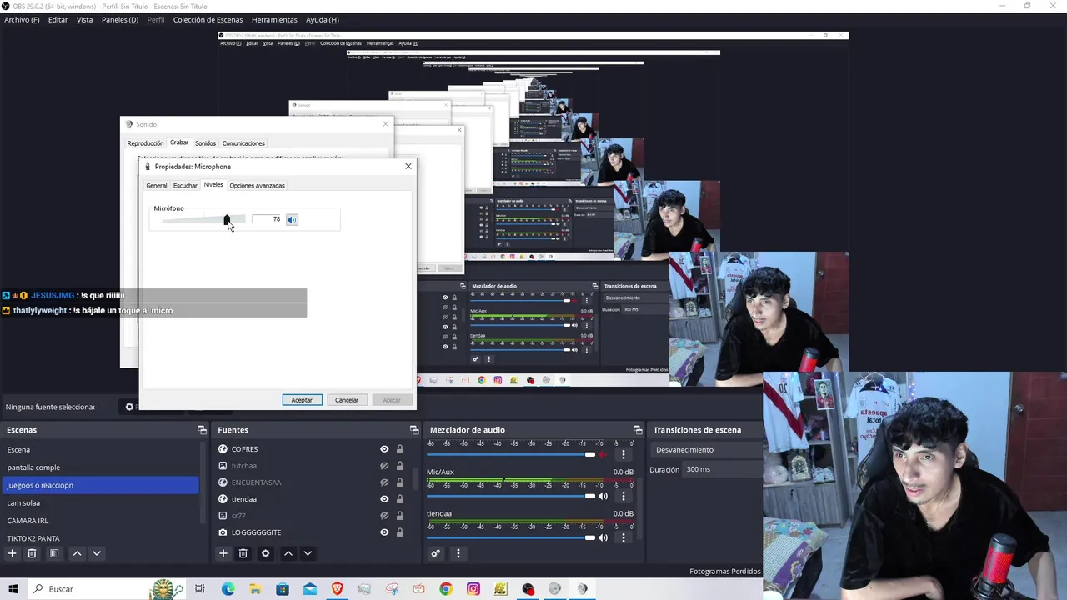
Task: Mute the microphone speaker button in the Niveles tab
Action: click(292, 219)
